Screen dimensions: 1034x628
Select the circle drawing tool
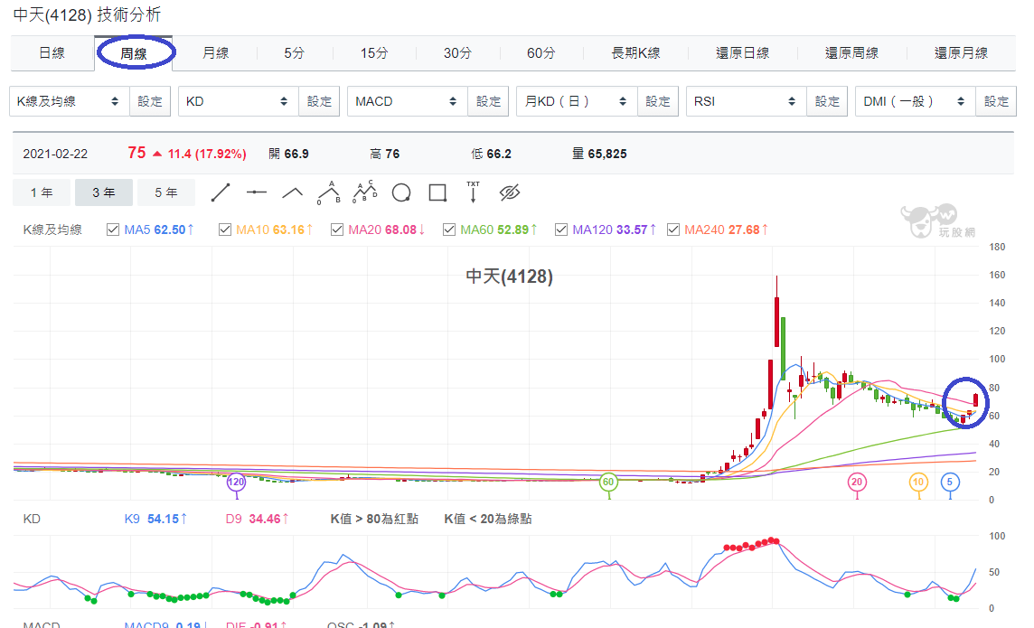pos(401,193)
